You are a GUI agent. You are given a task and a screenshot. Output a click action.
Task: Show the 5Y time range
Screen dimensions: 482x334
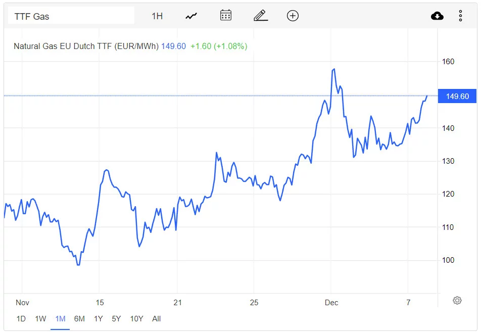pos(116,319)
